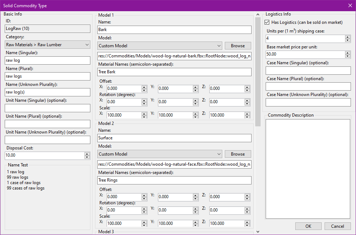This screenshot has height=235, width=356.
Task: Confirm the dialog with OK
Action: (308, 226)
